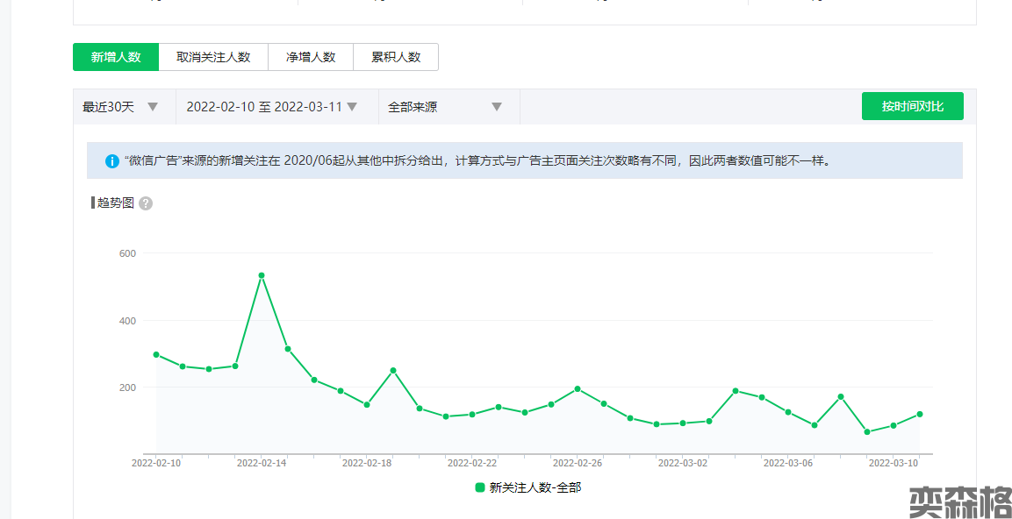Select the 净增人数 tab

[311, 57]
